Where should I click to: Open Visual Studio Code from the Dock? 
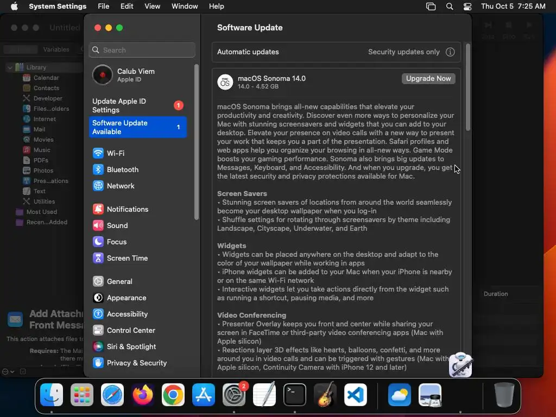(356, 395)
